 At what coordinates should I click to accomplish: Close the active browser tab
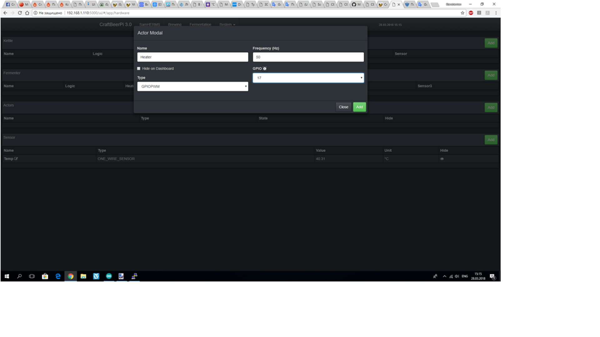[x=399, y=5]
